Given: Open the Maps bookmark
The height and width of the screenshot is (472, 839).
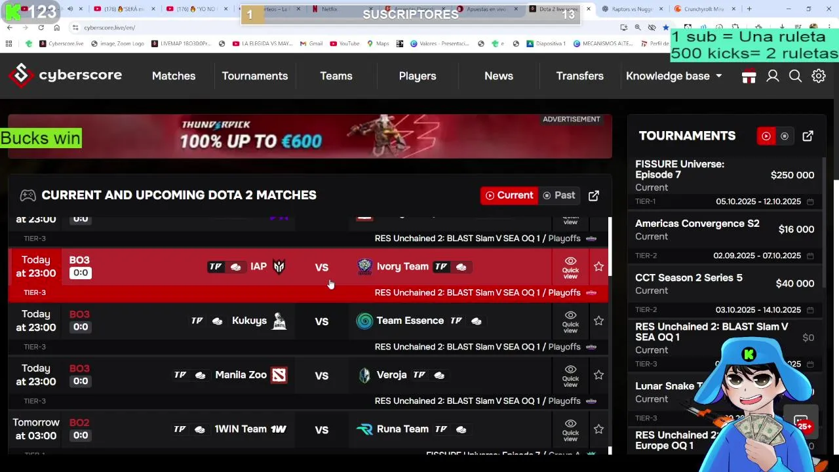Looking at the screenshot, I should (x=378, y=44).
